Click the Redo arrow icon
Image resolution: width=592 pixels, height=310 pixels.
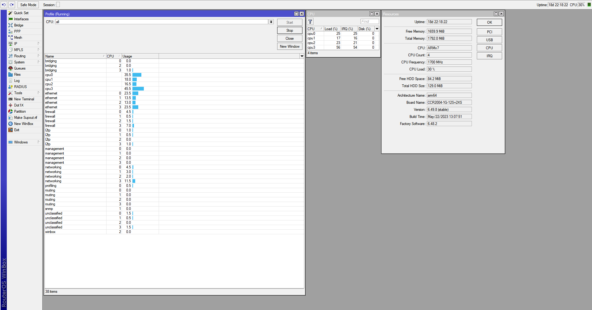[11, 5]
